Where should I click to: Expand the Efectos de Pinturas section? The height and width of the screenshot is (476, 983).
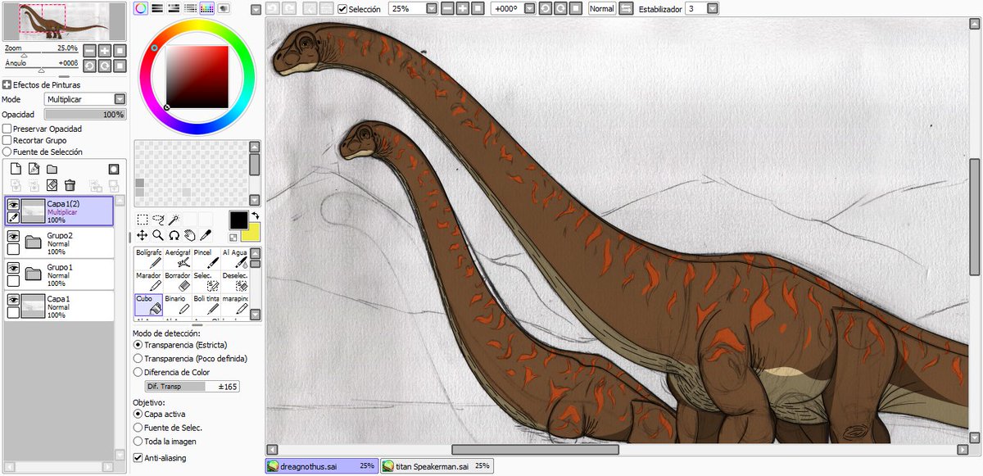[x=7, y=84]
